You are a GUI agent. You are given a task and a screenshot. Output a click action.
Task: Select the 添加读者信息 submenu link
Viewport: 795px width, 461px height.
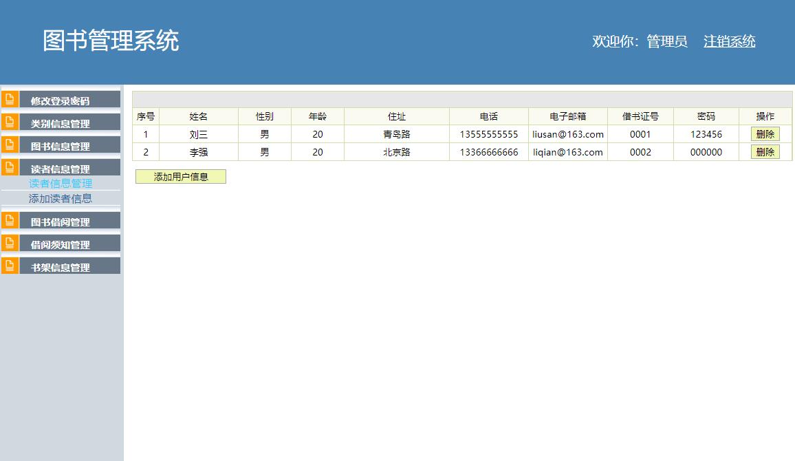coord(61,199)
